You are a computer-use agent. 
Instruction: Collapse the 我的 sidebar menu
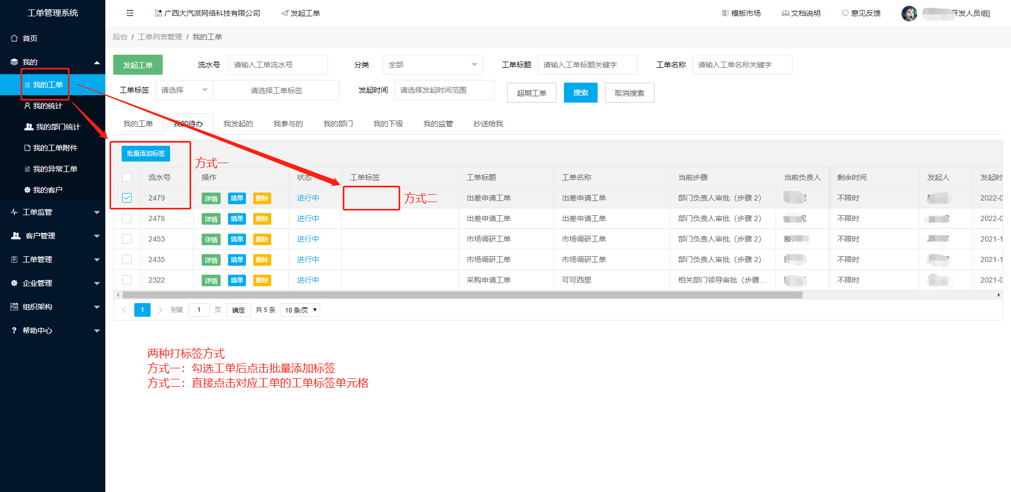click(97, 63)
